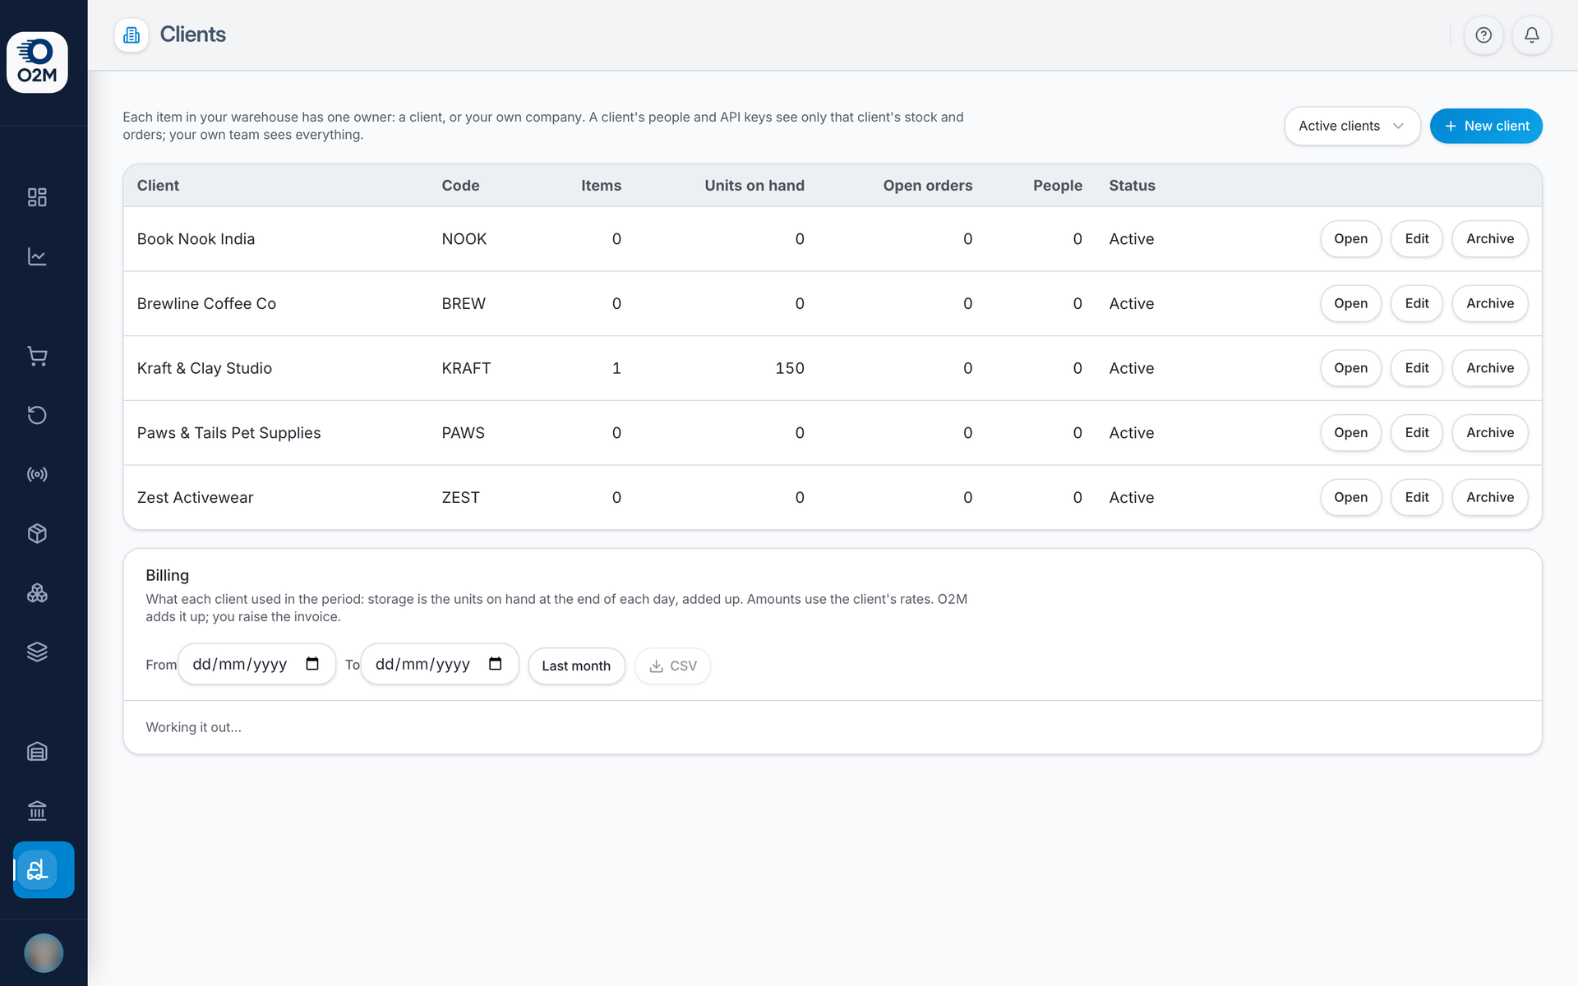
Task: Open the warehouse building icon in sidebar
Action: [x=37, y=752]
